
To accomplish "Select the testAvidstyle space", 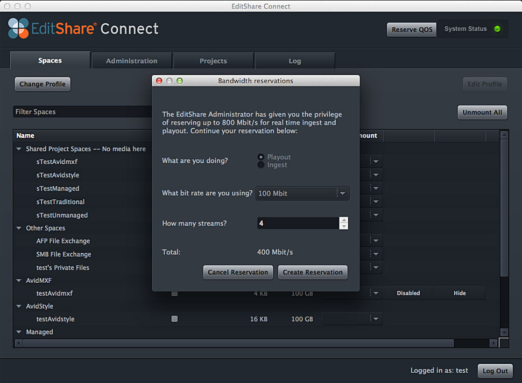I will 55,319.
